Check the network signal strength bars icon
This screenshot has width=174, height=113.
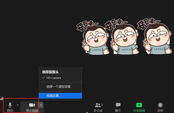click(x=2, y=98)
